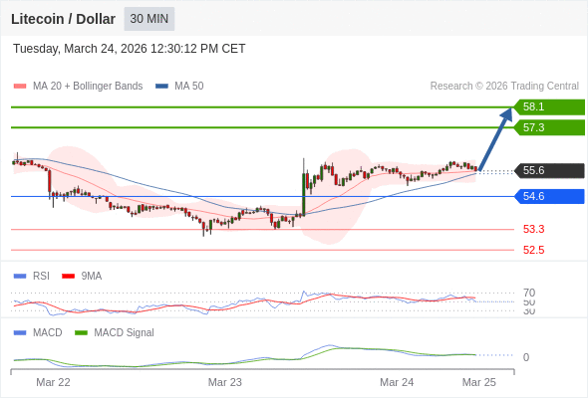Viewport: 588px width, 398px height.
Task: Click the 9MA legend label
Action: click(x=92, y=277)
